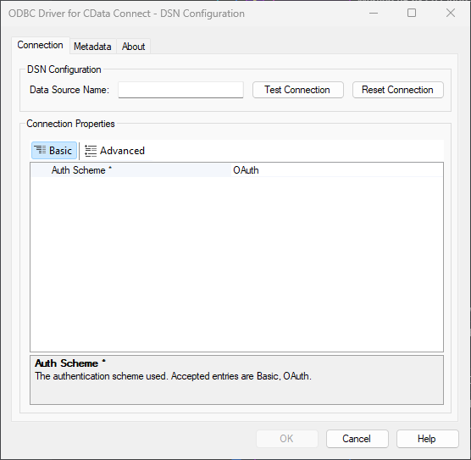Minimize the DSN Configuration window
The image size is (471, 460).
click(x=374, y=14)
